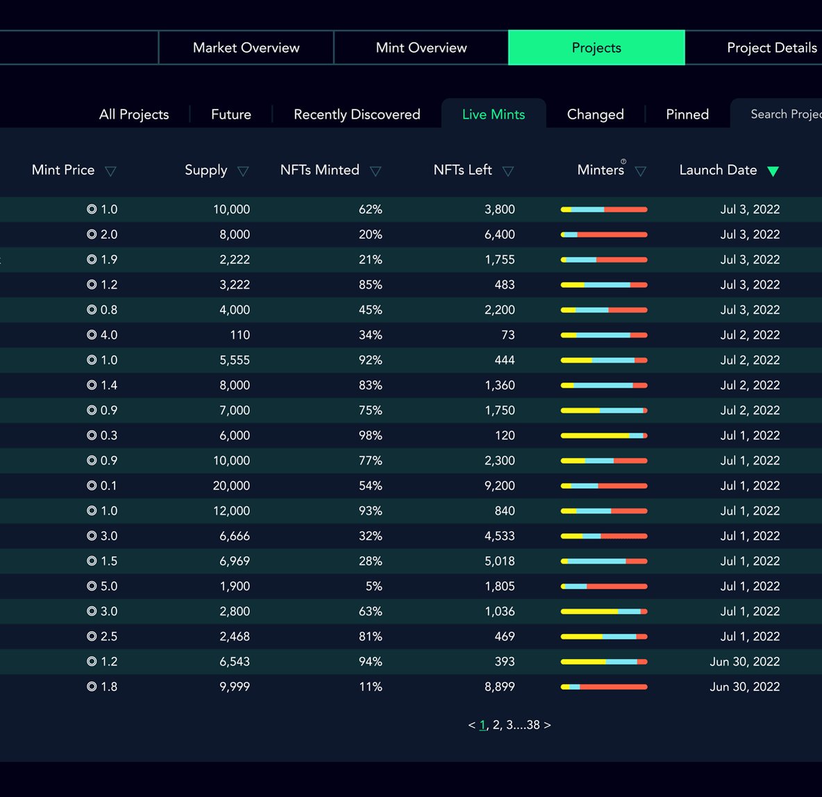The image size is (822, 797).
Task: Sort by Mint Price triangle
Action: (x=110, y=171)
